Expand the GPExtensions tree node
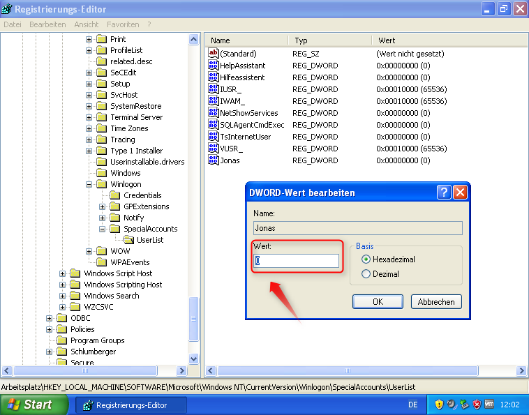 [x=102, y=206]
